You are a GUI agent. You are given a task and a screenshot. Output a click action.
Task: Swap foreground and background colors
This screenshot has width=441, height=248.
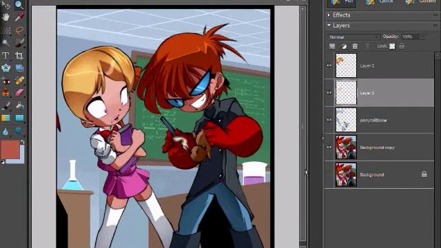pyautogui.click(x=23, y=142)
